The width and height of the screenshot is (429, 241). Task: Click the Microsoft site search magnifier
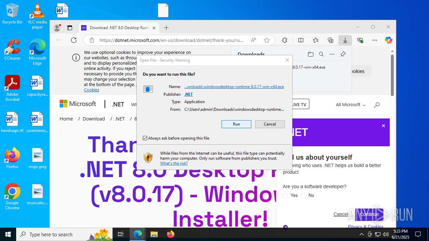click(377, 105)
